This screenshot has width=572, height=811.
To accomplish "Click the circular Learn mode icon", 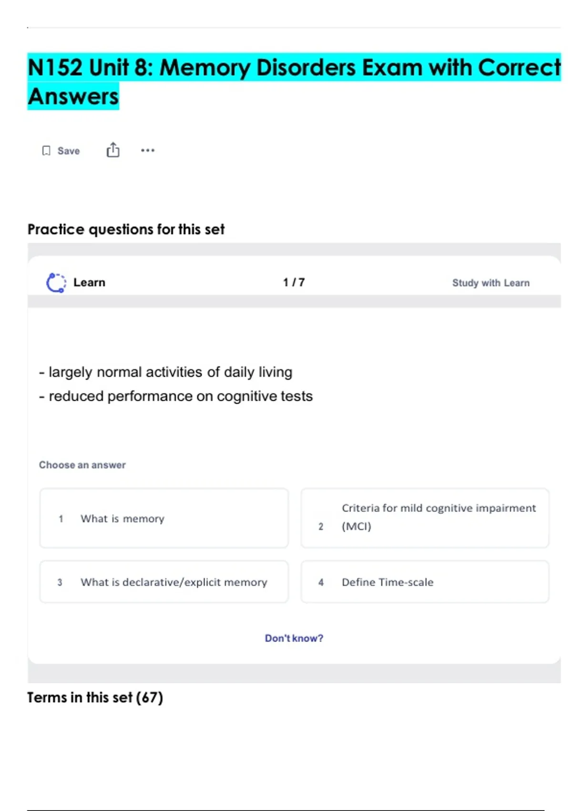I will [x=56, y=282].
